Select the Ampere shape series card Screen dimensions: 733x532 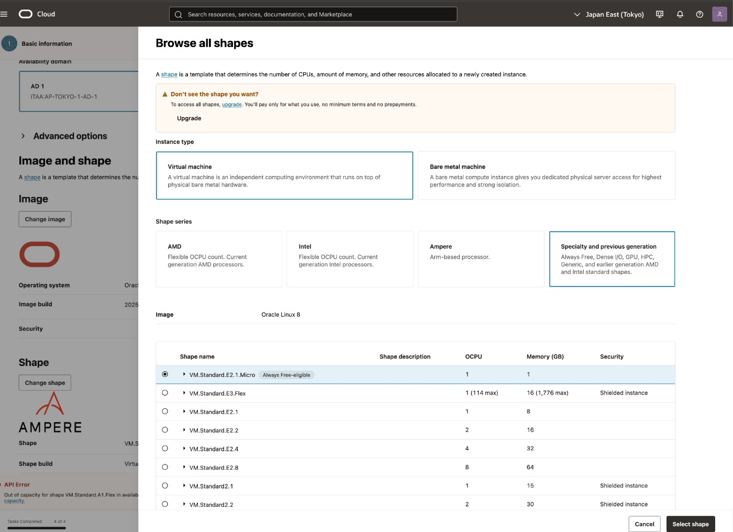481,259
